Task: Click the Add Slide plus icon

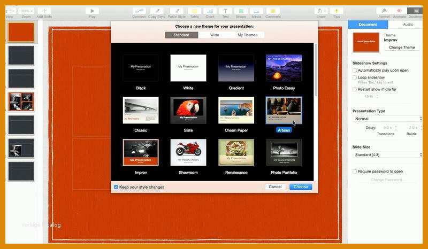Action: click(x=44, y=11)
